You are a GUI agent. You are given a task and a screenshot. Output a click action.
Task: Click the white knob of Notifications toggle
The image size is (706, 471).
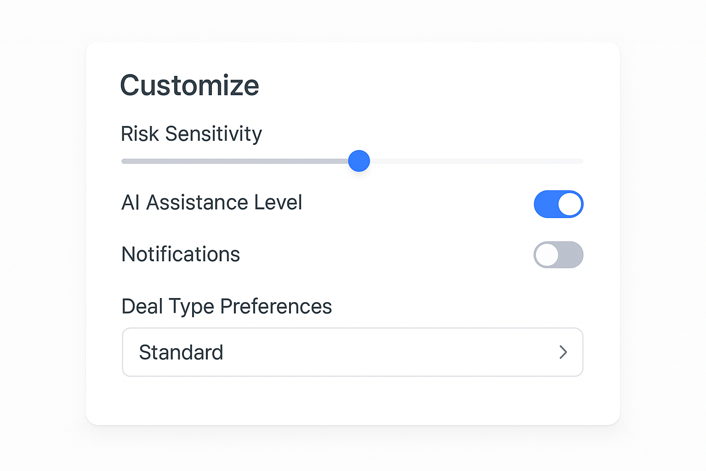(547, 255)
